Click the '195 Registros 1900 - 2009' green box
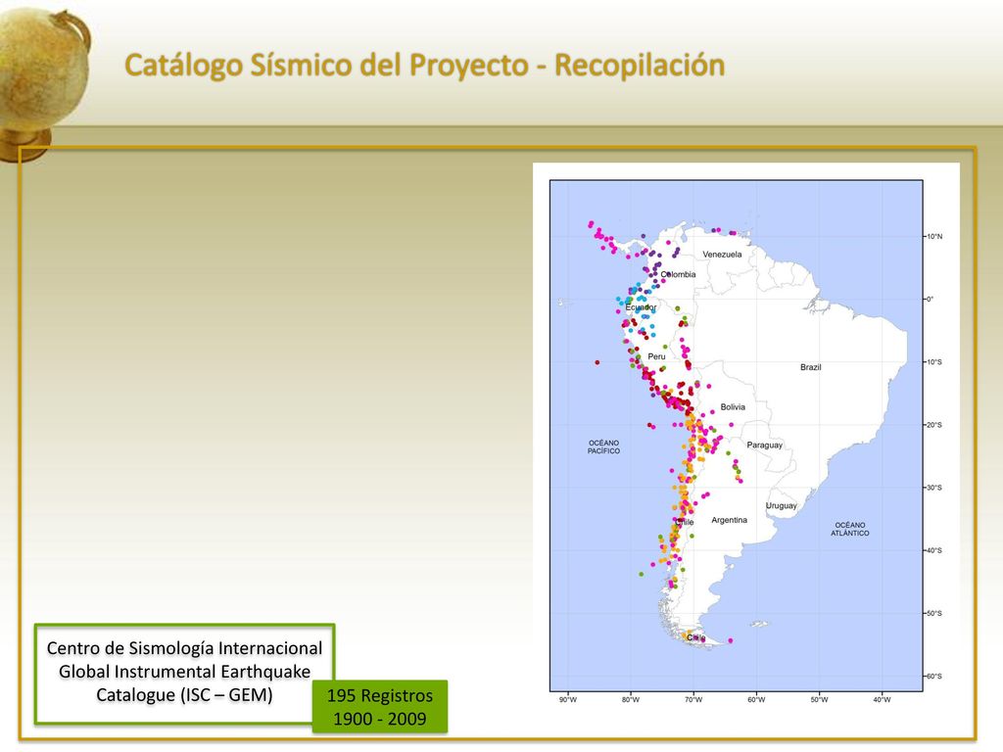Screen dimensions: 1003x752 pyautogui.click(x=380, y=707)
